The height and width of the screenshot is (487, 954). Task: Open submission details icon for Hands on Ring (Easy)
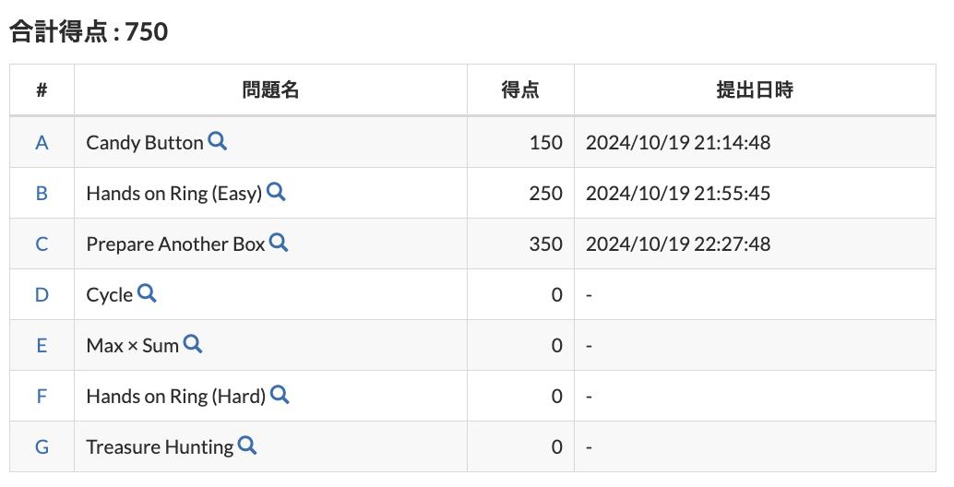pyautogui.click(x=276, y=192)
